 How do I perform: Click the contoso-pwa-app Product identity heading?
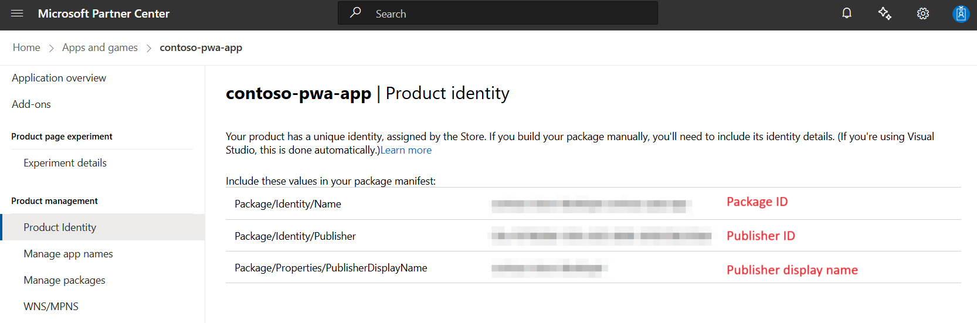(x=368, y=93)
